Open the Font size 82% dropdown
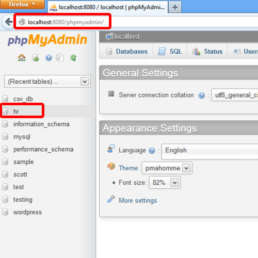 pyautogui.click(x=165, y=182)
